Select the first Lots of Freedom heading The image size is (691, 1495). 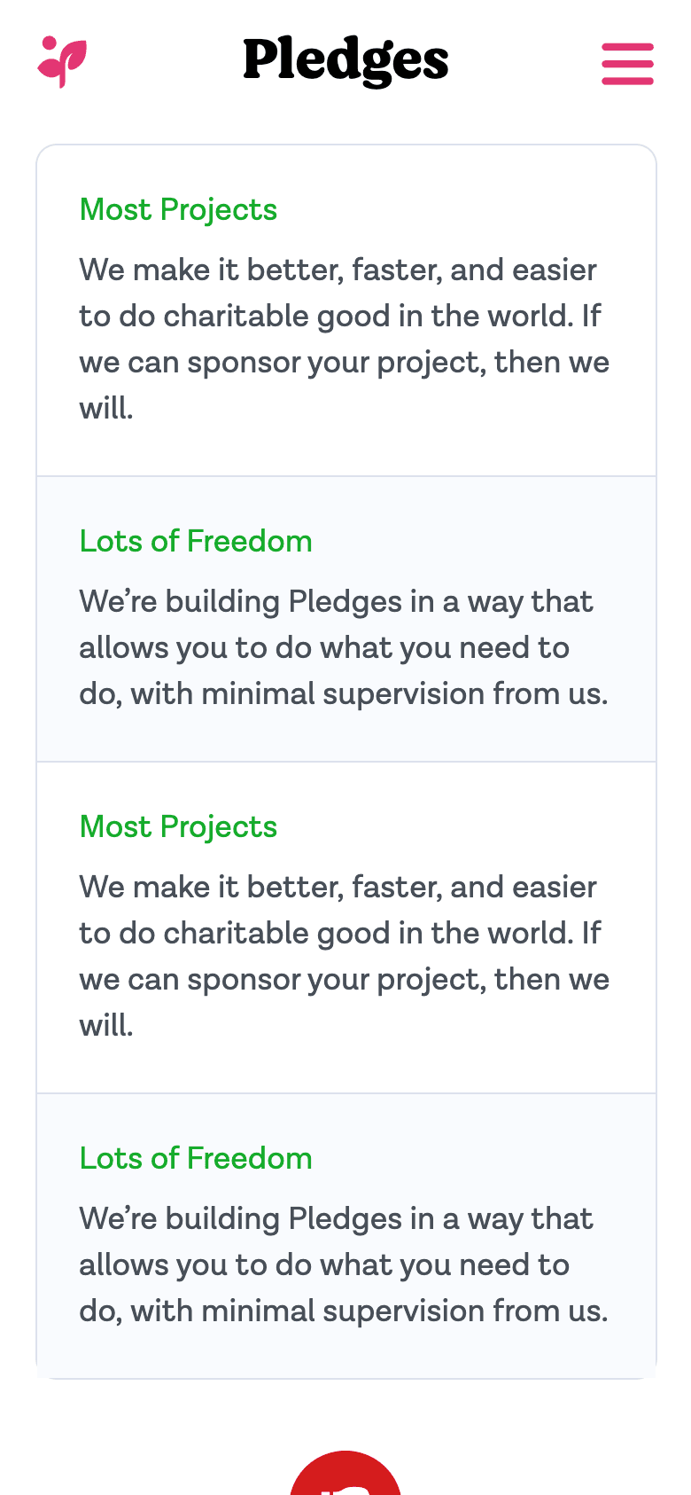tap(196, 542)
